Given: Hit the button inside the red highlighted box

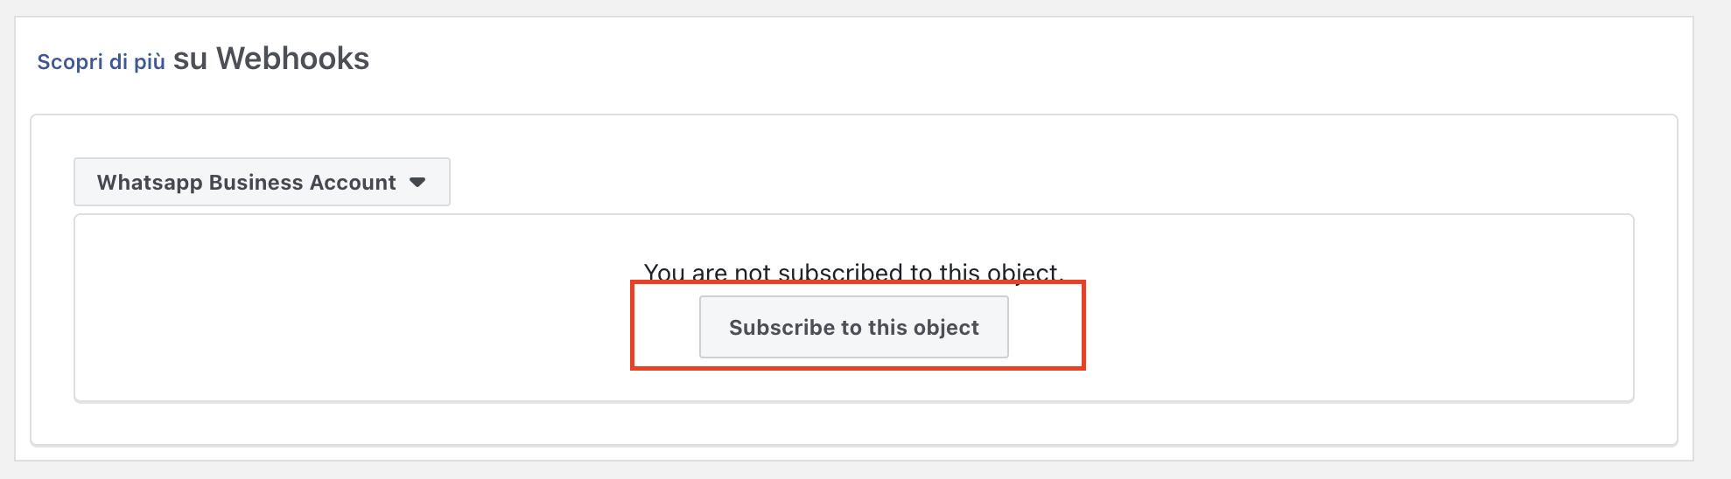Looking at the screenshot, I should (x=853, y=327).
